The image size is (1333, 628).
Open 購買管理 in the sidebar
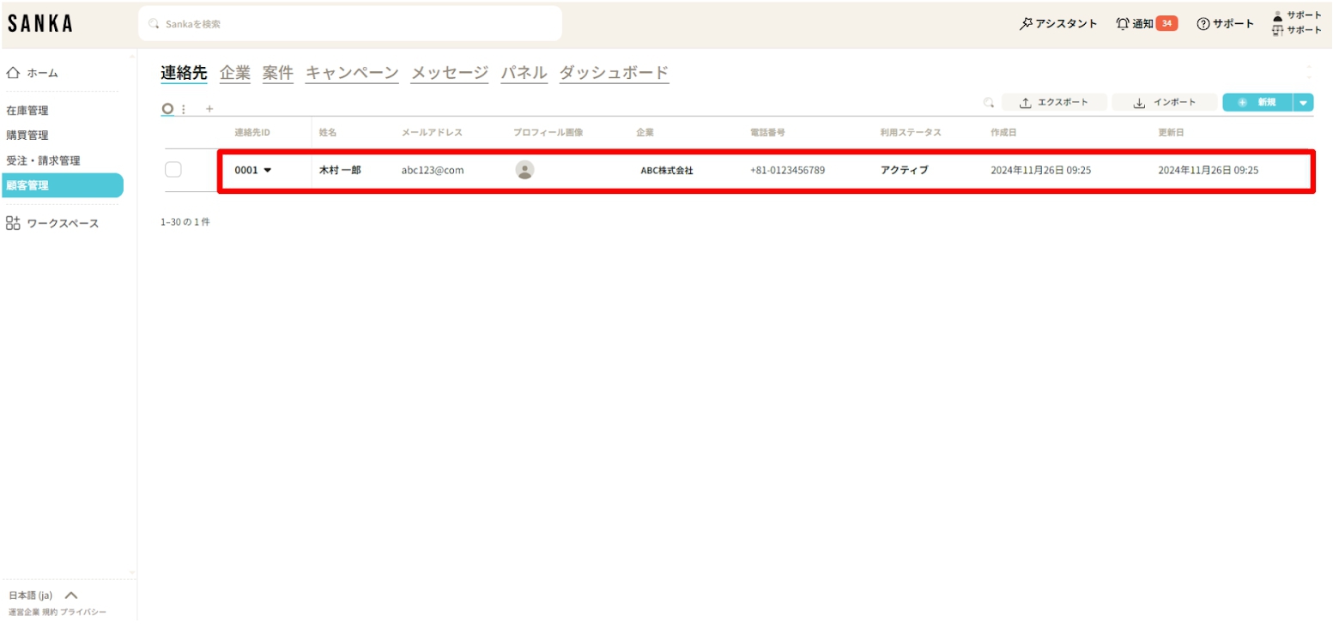pos(27,136)
